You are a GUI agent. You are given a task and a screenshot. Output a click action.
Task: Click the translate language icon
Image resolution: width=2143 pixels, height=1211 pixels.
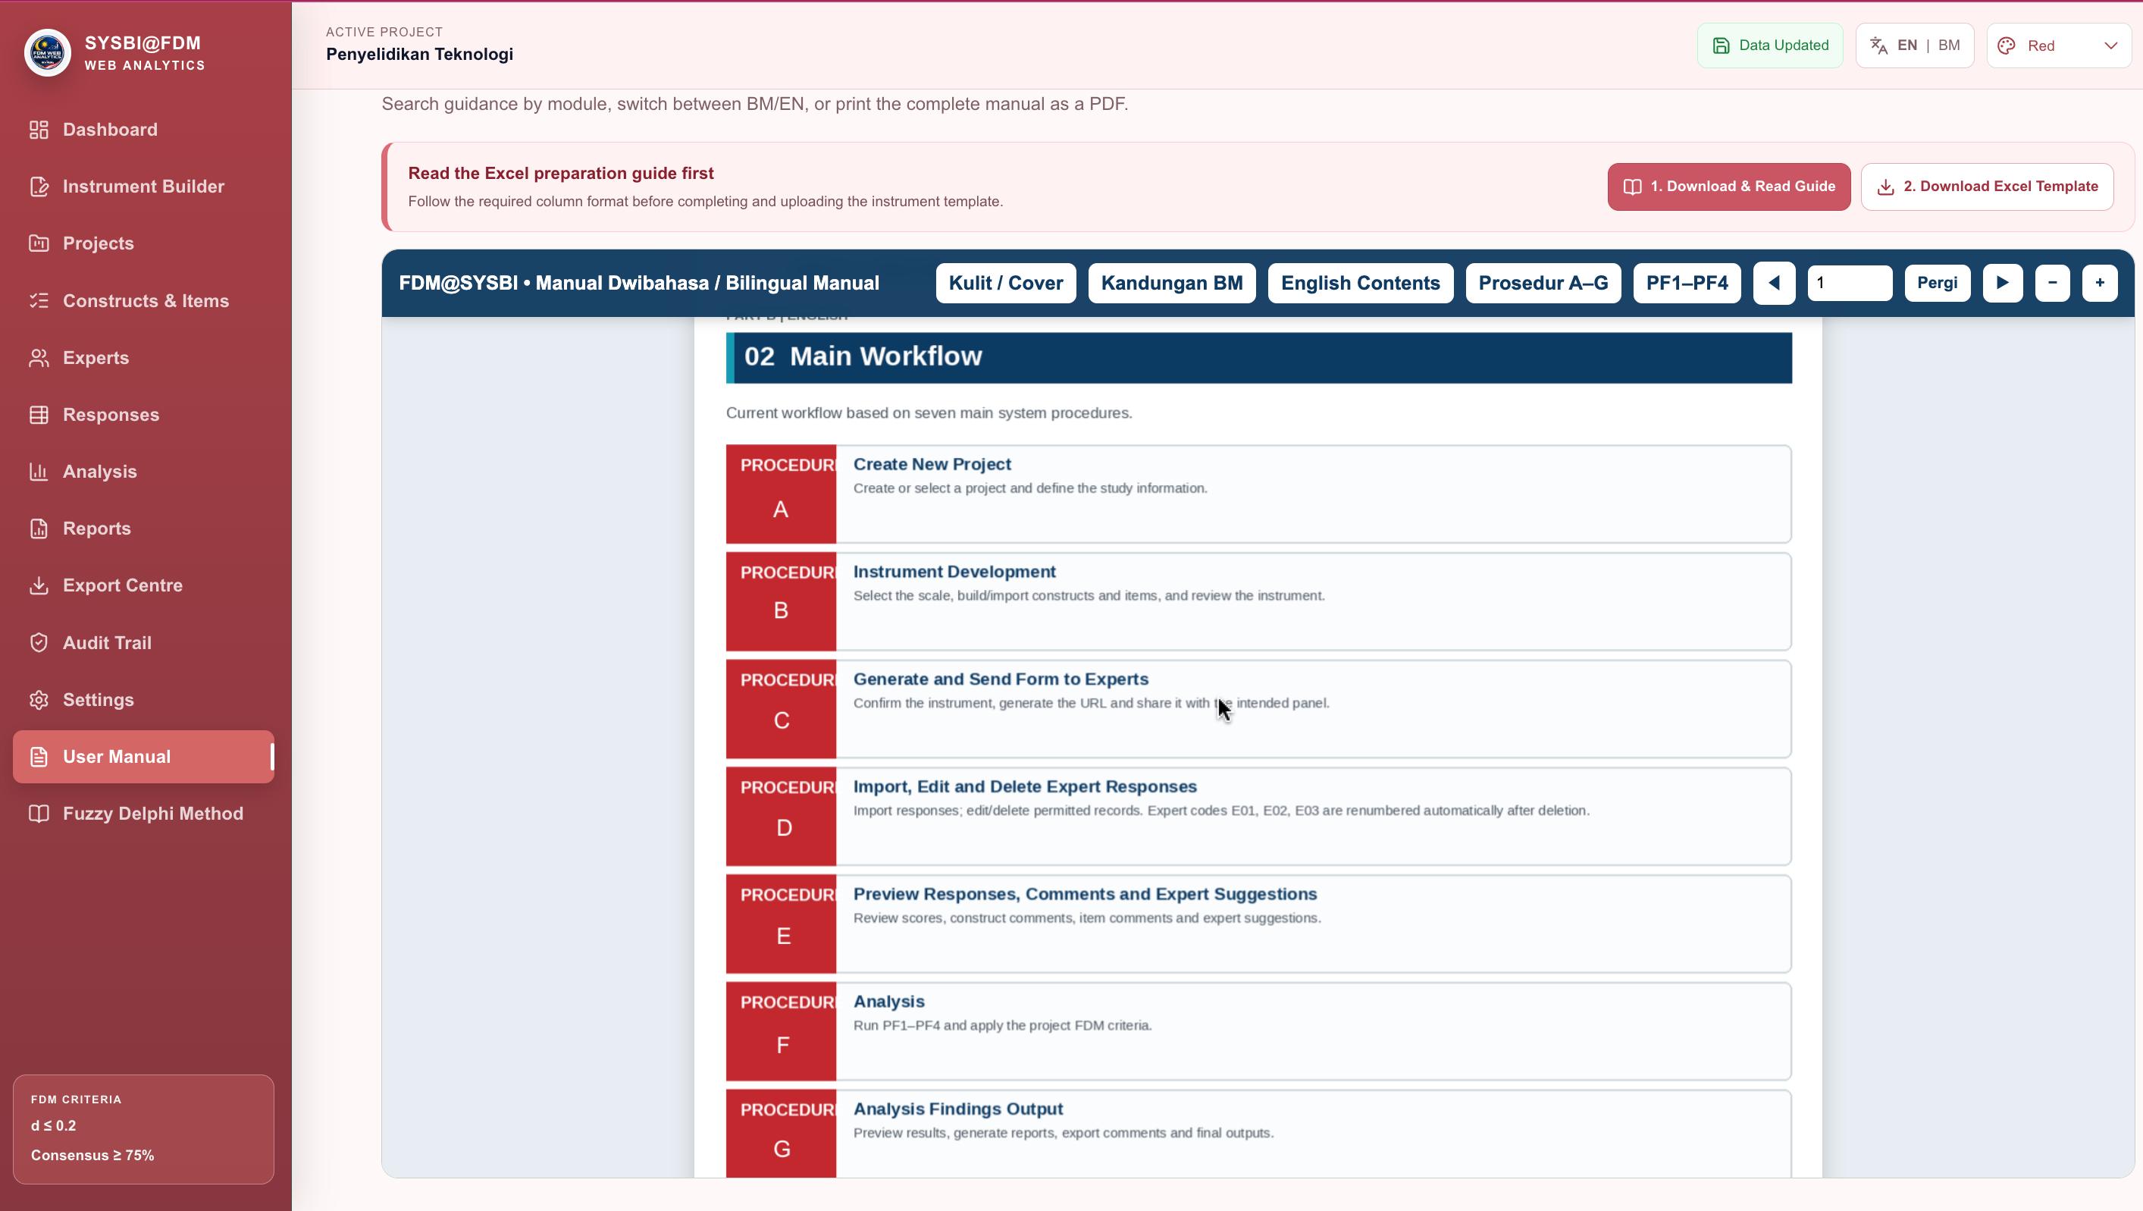click(x=1878, y=45)
